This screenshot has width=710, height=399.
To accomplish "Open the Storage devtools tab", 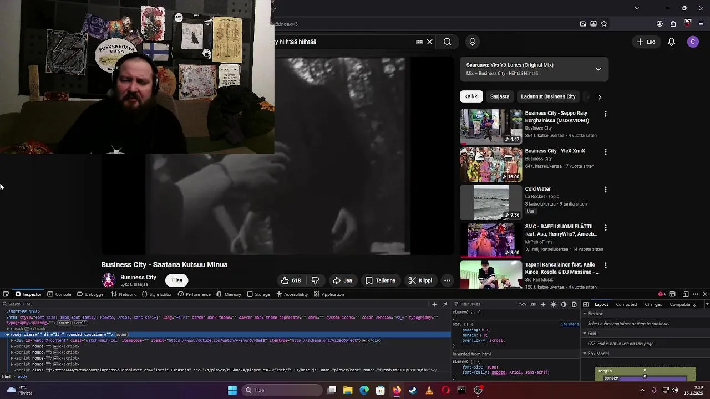I will (258, 294).
